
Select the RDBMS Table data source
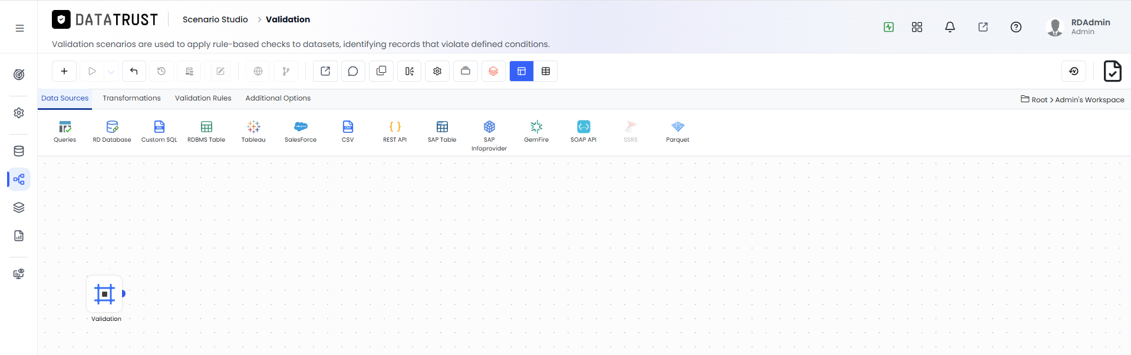206,132
